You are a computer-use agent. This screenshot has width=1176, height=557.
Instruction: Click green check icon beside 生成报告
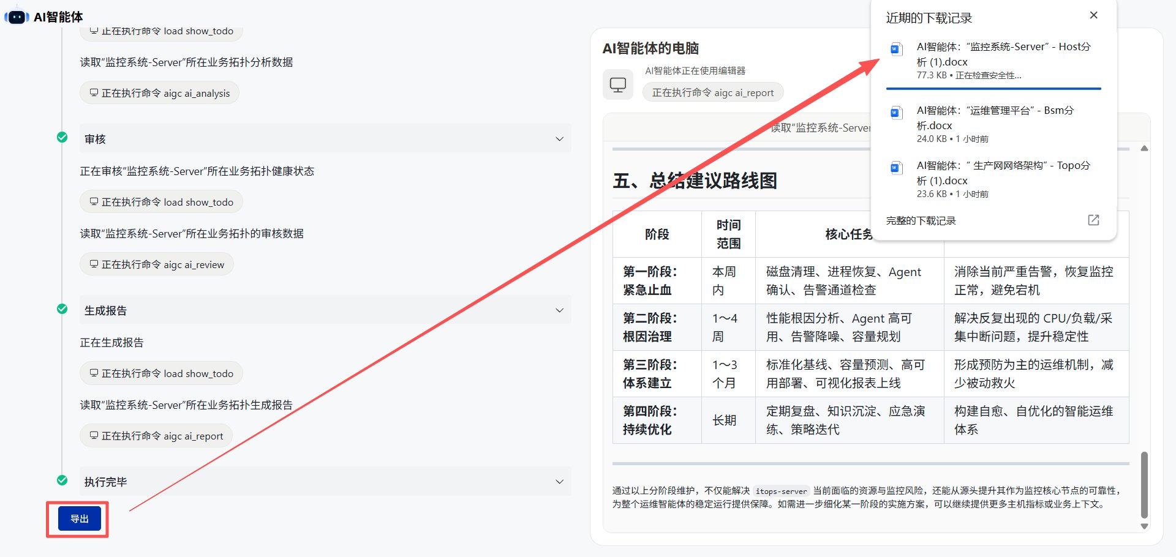click(62, 308)
